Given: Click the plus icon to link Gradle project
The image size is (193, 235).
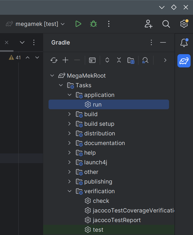Looking at the screenshot, I should point(65,60).
